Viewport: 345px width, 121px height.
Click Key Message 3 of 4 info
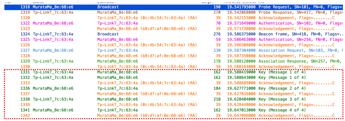[282, 99]
